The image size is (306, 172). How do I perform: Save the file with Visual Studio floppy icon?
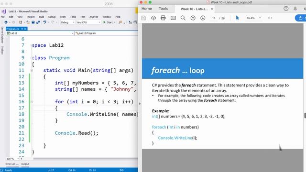33,22
